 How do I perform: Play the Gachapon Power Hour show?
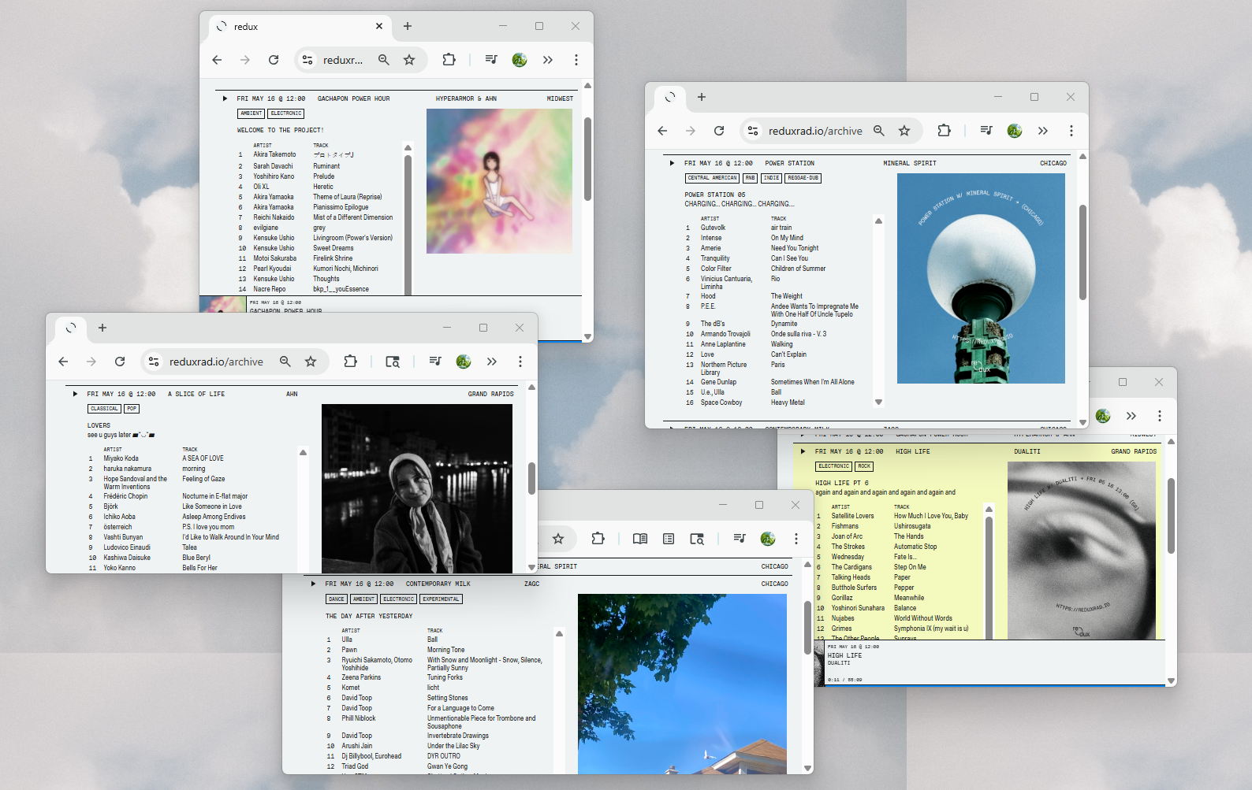(225, 98)
